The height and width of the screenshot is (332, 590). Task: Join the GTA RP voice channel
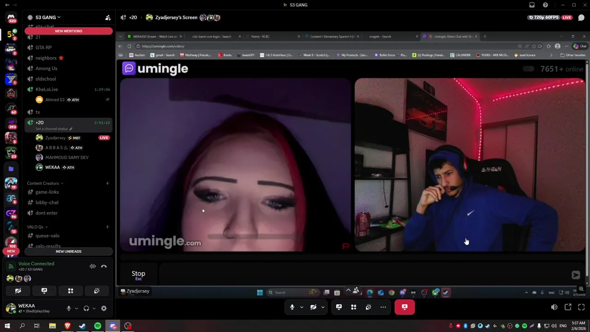tap(69, 47)
